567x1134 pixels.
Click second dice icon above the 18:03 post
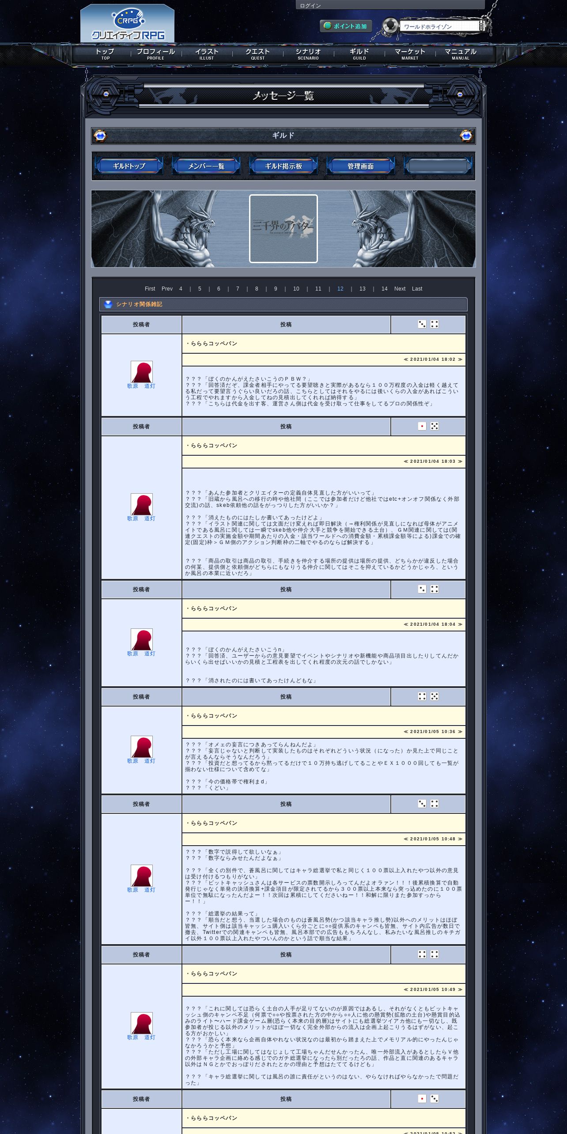435,426
